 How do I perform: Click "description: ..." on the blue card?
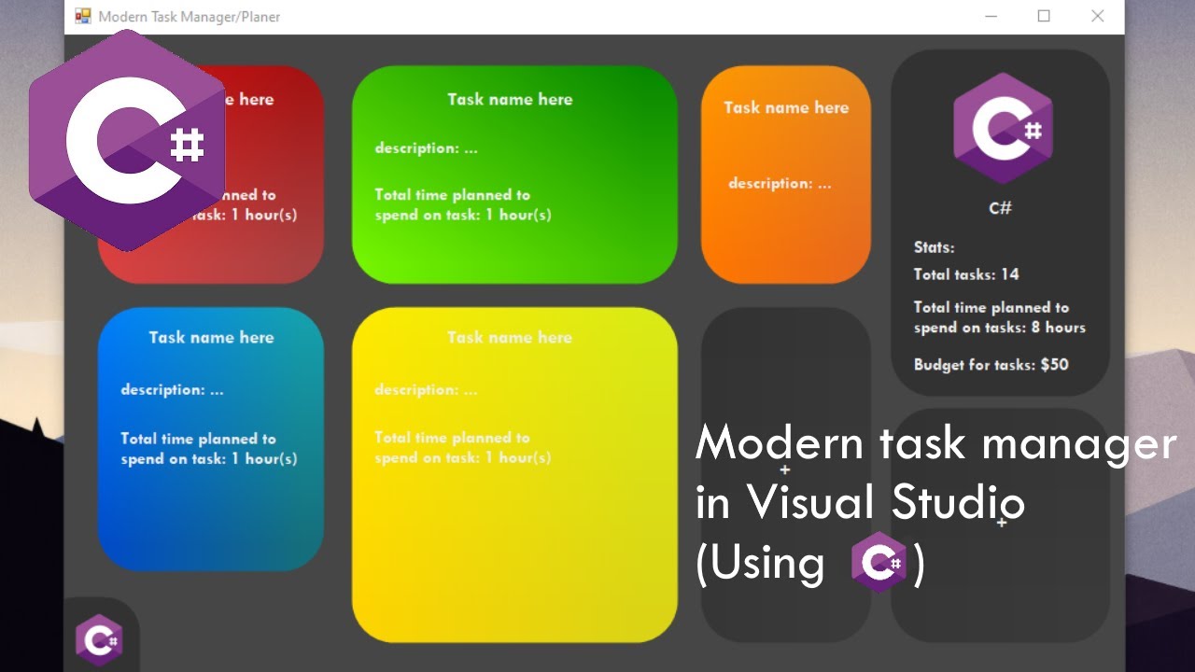(x=172, y=389)
